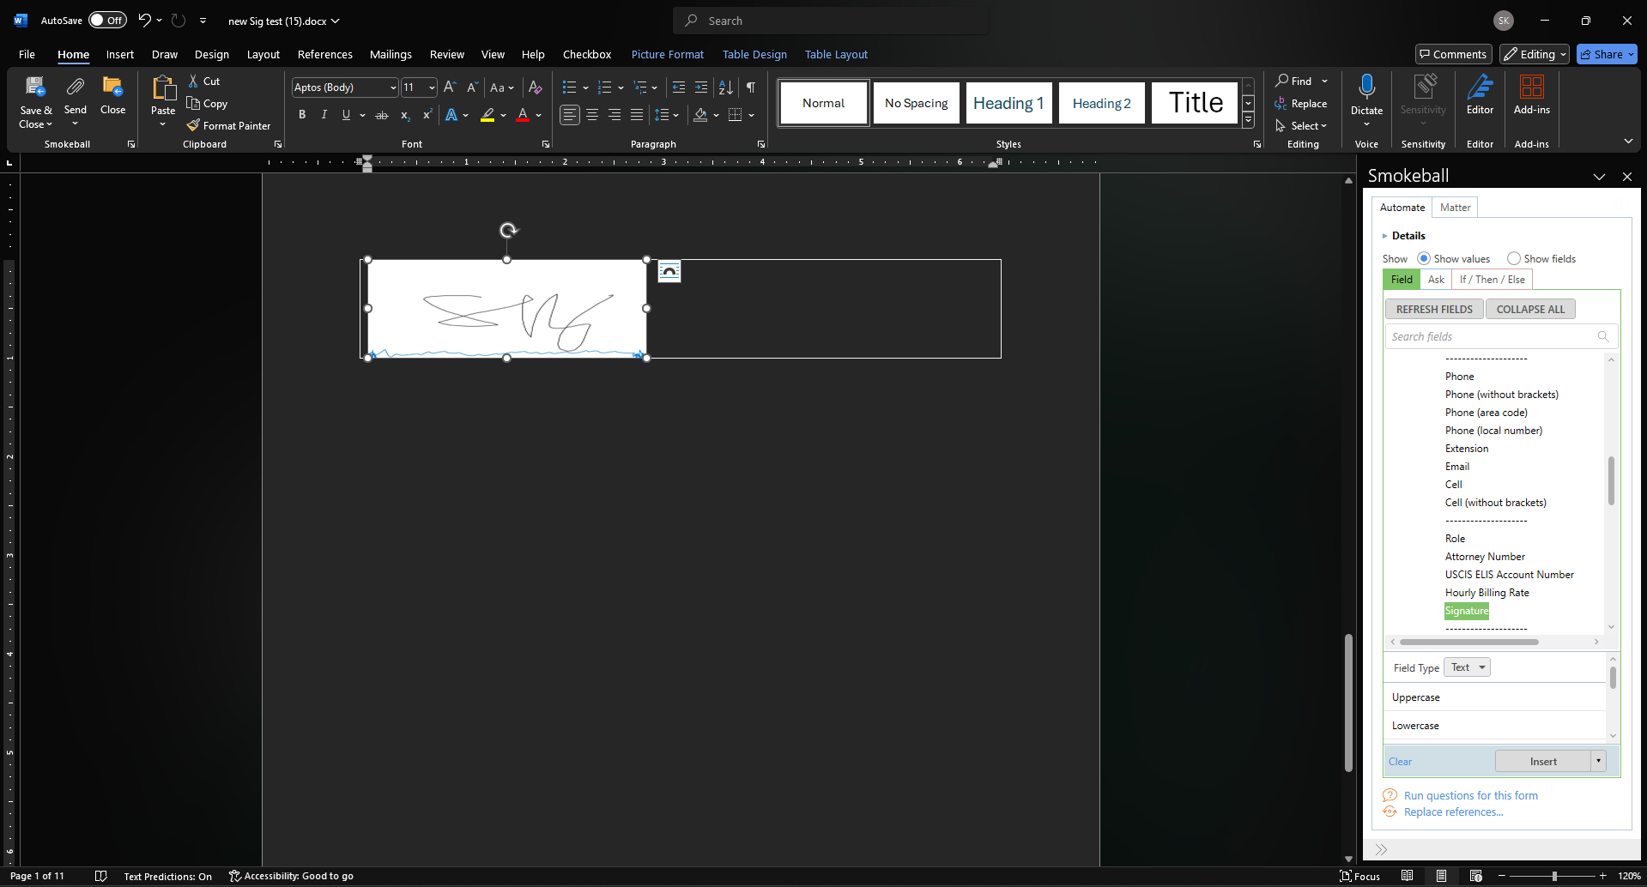The image size is (1647, 887).
Task: Click the Dictate microphone icon
Action: click(1366, 87)
